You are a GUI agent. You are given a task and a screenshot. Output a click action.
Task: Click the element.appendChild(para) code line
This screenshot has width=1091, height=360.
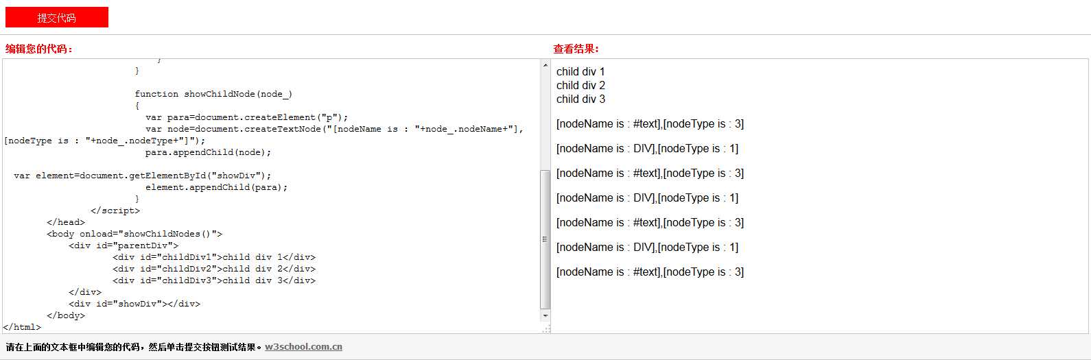tap(216, 187)
